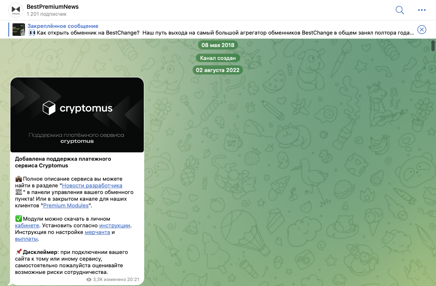436x286 pixels.
Task: Click the 'Канал создан' service message
Action: (x=218, y=58)
